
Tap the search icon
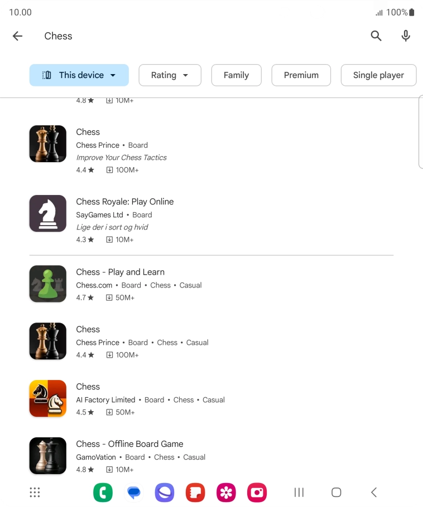(376, 36)
